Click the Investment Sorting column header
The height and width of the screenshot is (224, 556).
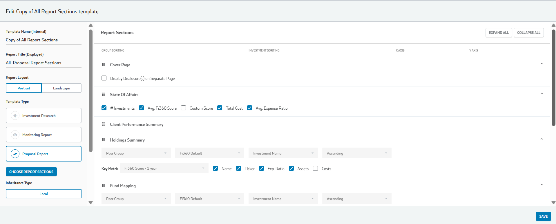click(x=264, y=50)
